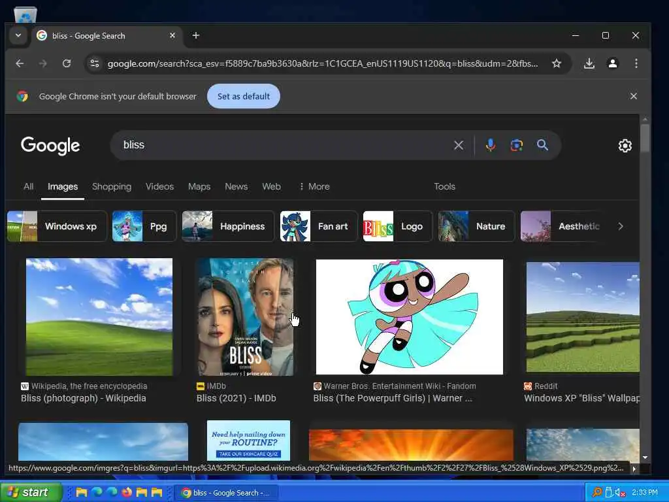Image resolution: width=669 pixels, height=502 pixels.
Task: Switch to the Shopping tab
Action: pos(112,186)
